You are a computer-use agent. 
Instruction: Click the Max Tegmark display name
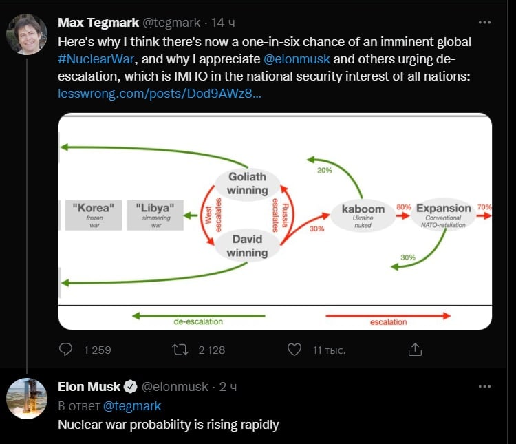[x=98, y=23]
